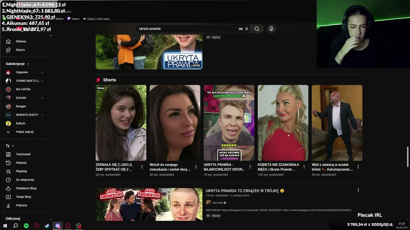Open options for 'Wbił z siekierą' Short
Image resolution: width=410 pixels, height=230 pixels.
(x=358, y=167)
